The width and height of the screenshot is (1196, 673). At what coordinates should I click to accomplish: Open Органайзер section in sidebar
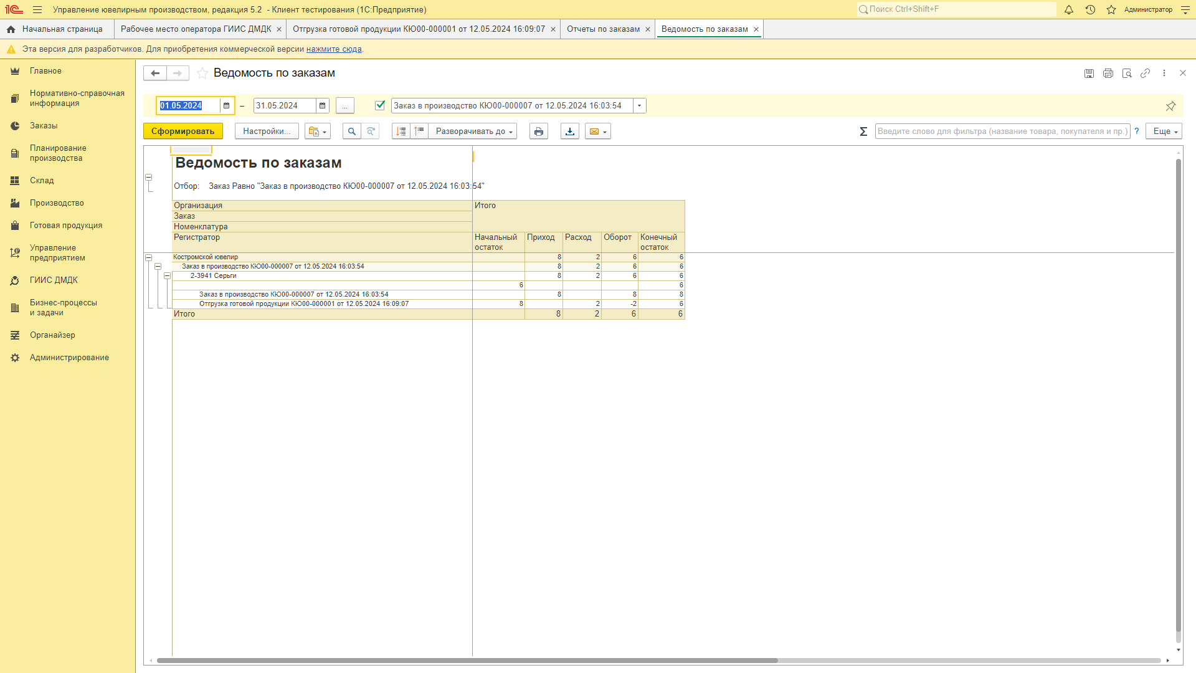click(x=67, y=335)
